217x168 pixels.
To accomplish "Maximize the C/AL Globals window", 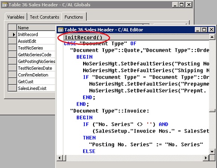I will tap(182, 4).
